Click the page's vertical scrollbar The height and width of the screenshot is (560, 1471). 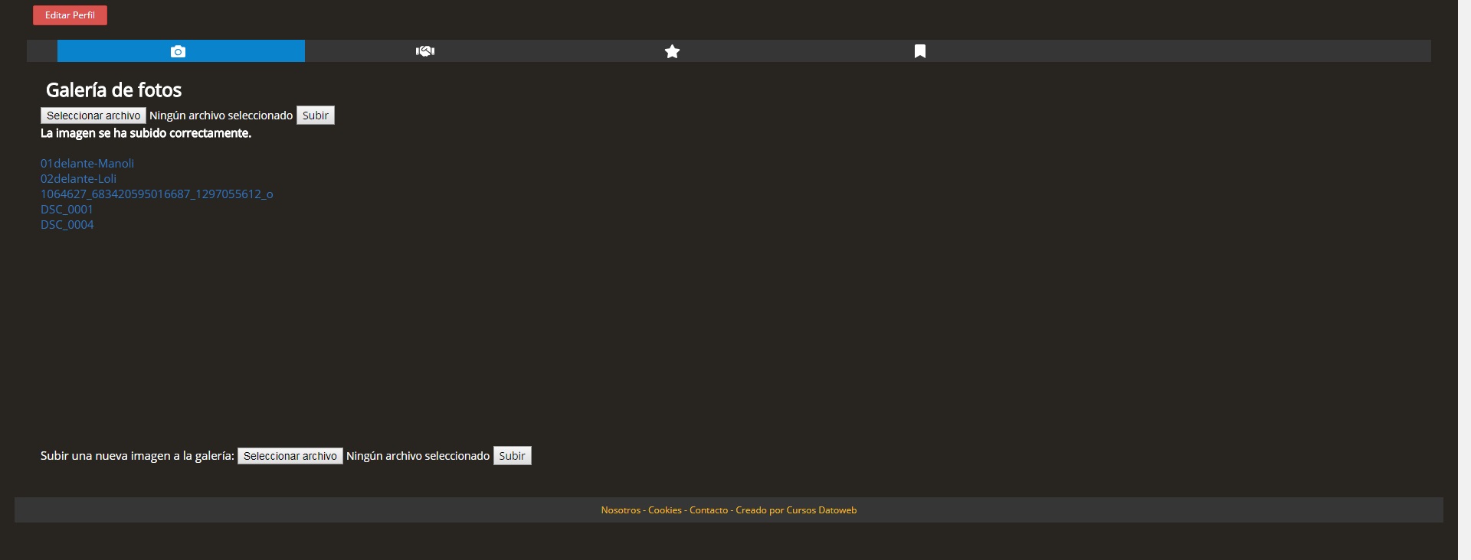point(1463,280)
